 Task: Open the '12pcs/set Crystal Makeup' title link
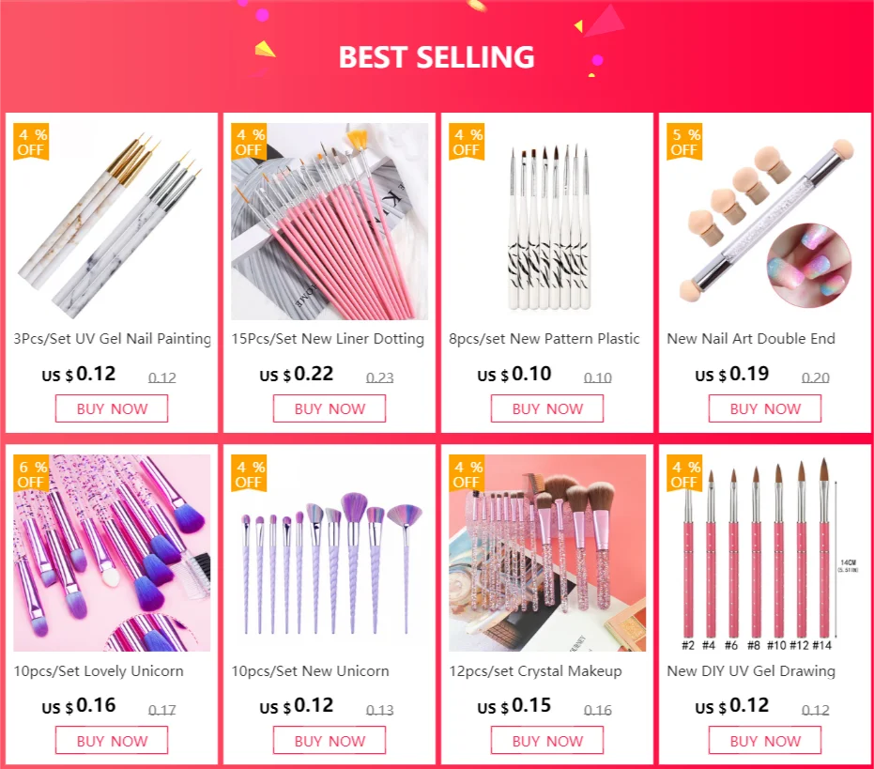point(536,670)
